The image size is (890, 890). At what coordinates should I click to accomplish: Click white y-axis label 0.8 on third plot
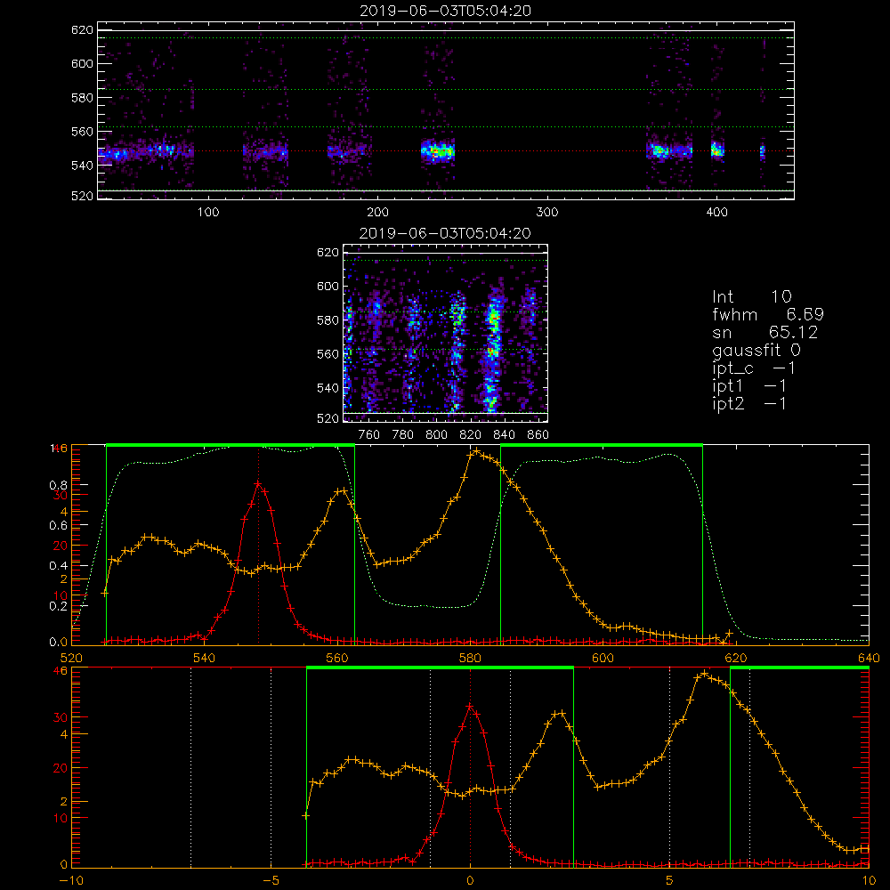pyautogui.click(x=58, y=485)
